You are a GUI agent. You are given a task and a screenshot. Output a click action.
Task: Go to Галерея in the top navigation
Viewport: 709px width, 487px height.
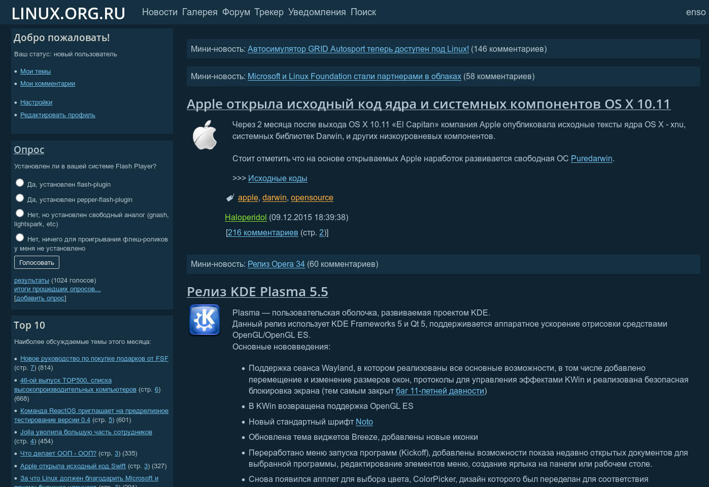(x=200, y=12)
